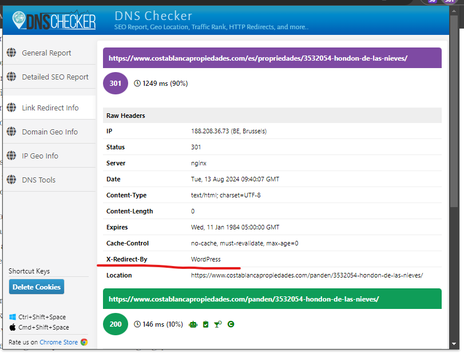Click the clock icon next to 1249 ms
This screenshot has height=357, width=464.
click(137, 84)
